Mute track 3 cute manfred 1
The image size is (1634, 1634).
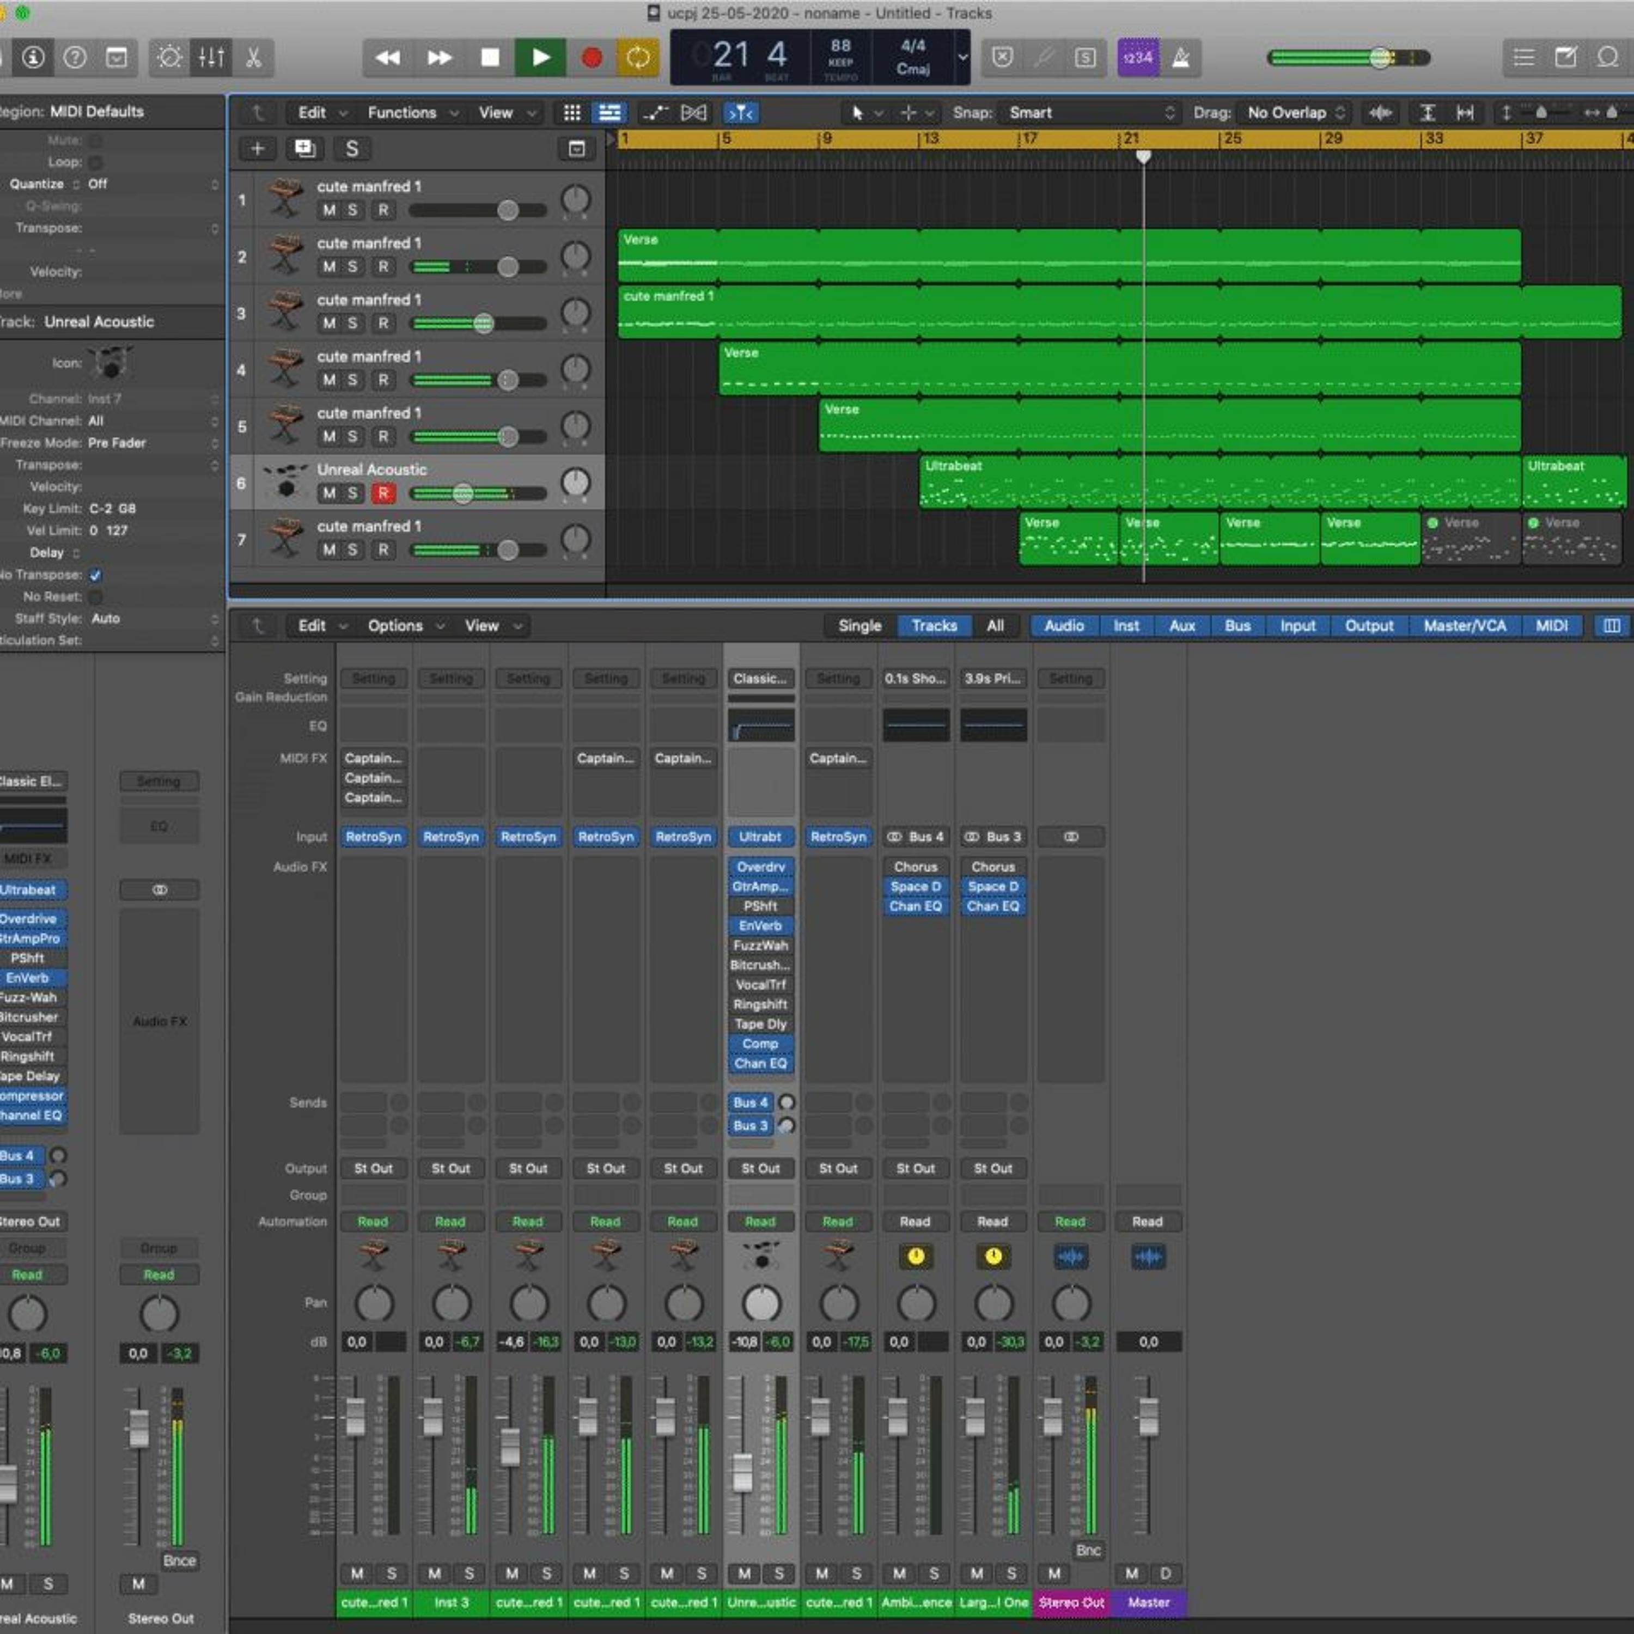(x=329, y=323)
